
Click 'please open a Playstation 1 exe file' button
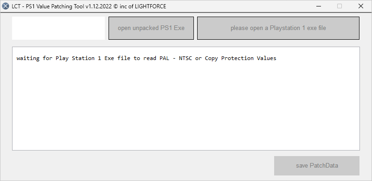click(x=278, y=28)
